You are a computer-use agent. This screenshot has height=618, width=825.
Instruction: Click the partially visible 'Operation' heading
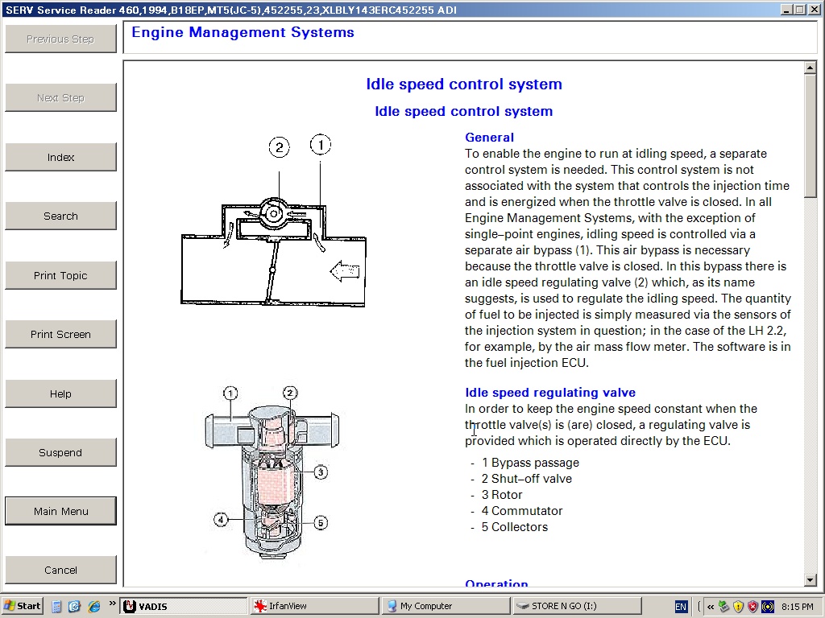pyautogui.click(x=496, y=583)
